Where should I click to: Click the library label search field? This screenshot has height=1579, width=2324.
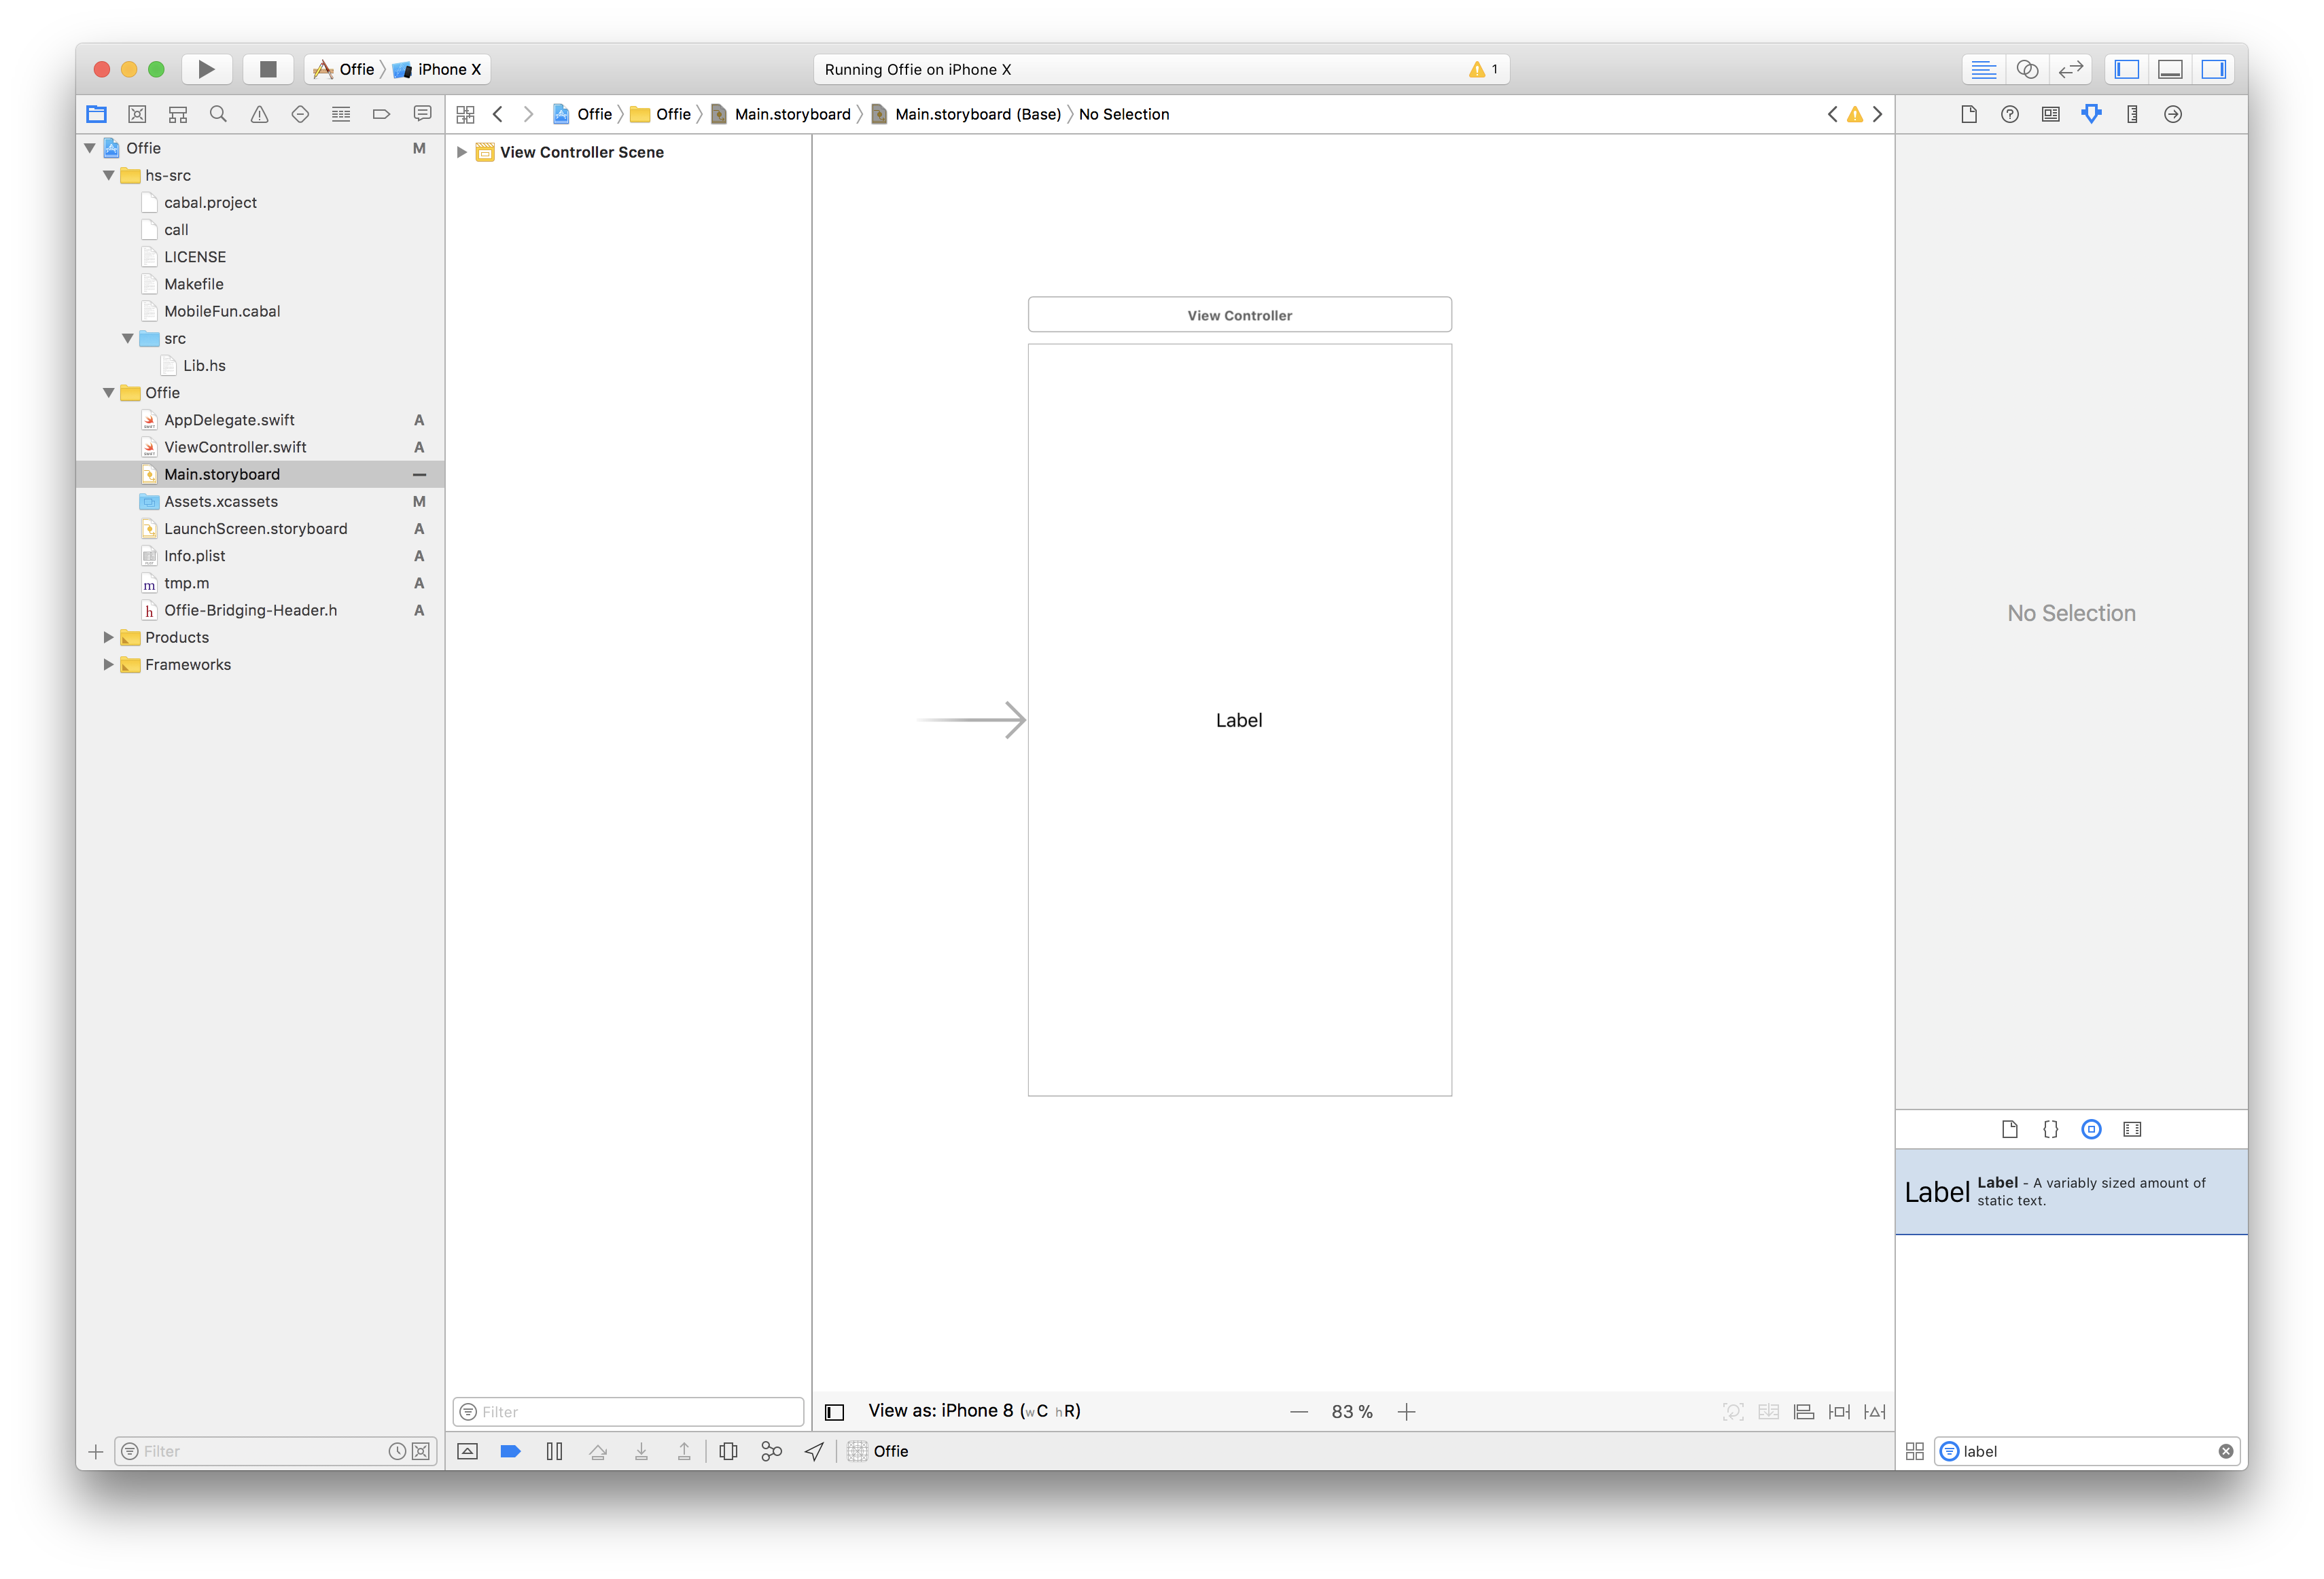2084,1451
